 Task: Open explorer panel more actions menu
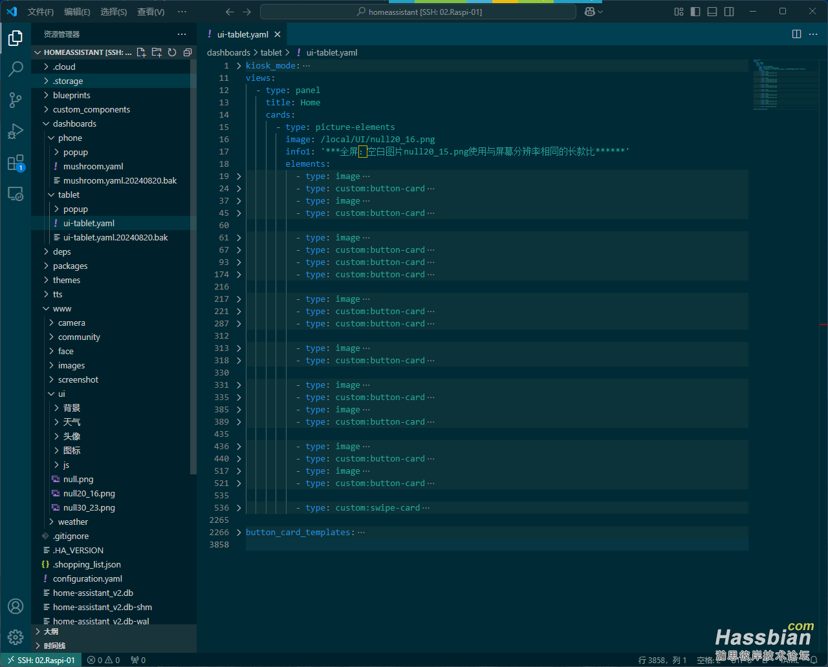(x=182, y=34)
